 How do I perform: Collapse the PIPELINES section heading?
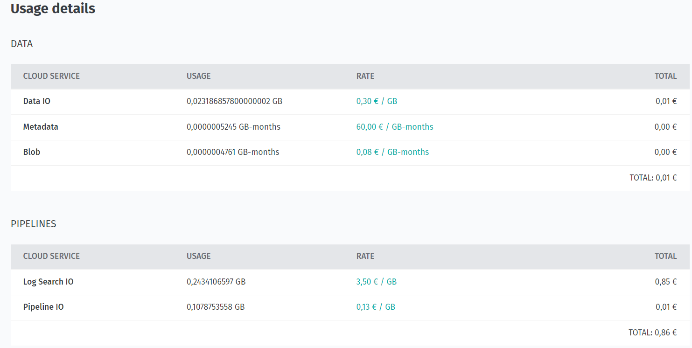(x=34, y=224)
